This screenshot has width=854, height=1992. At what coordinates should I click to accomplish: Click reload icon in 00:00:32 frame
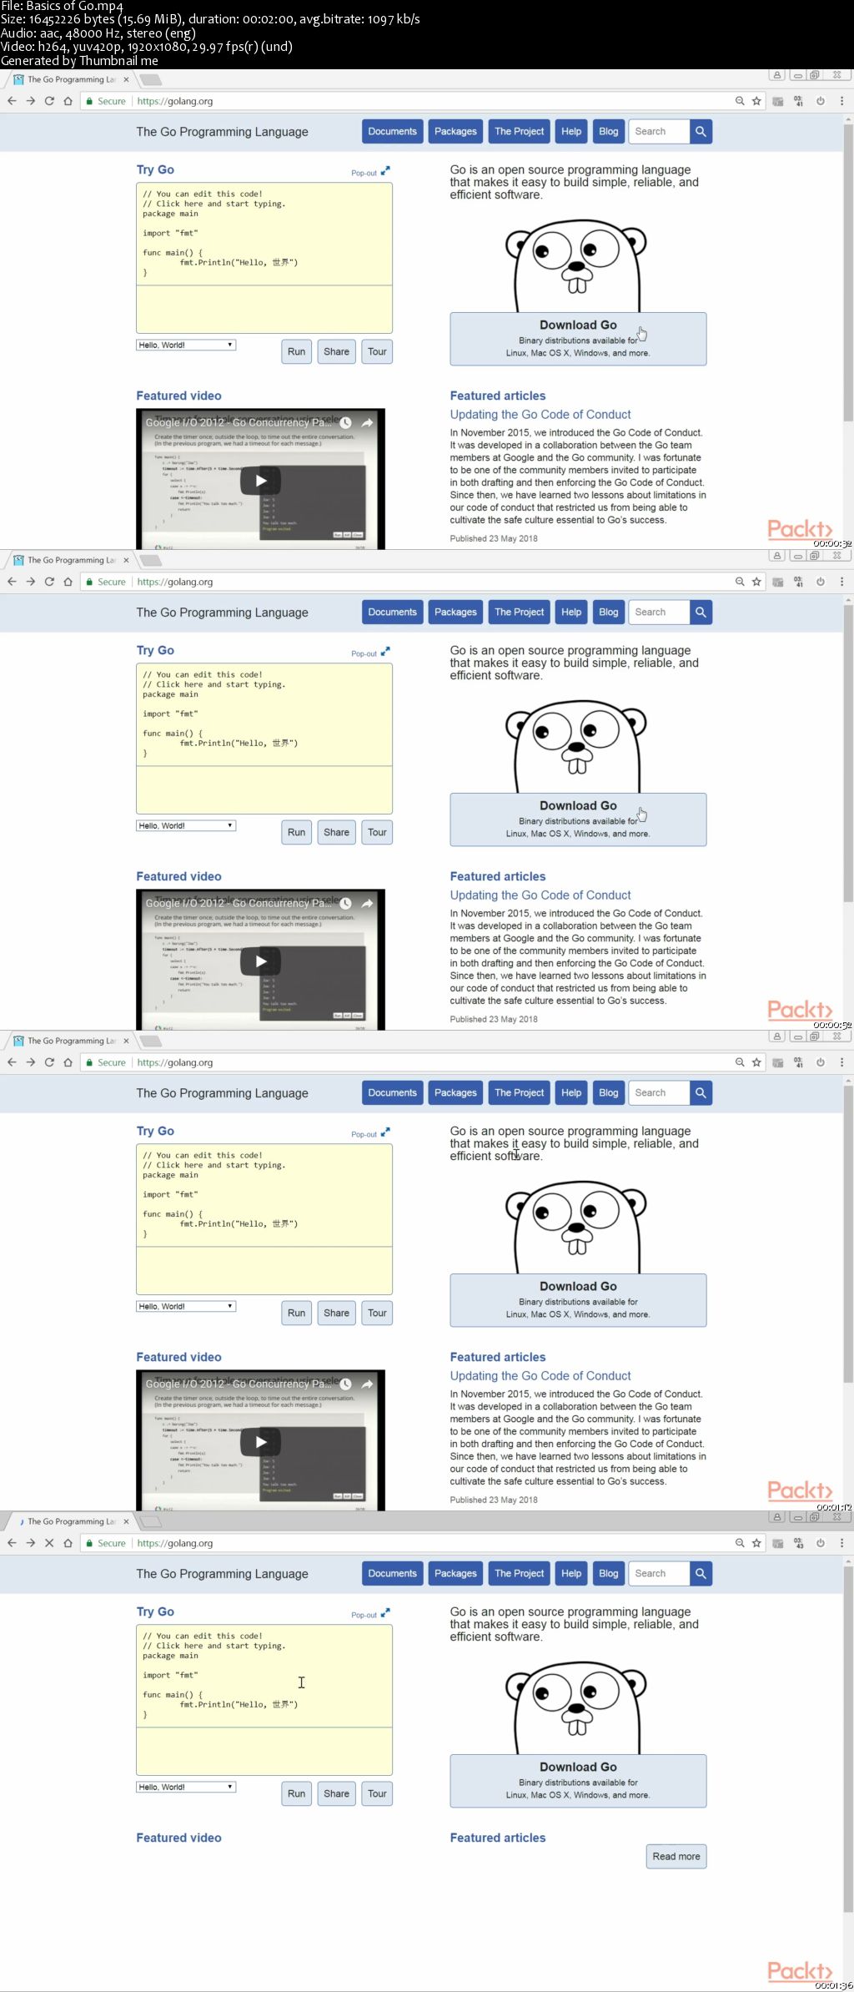point(49,101)
